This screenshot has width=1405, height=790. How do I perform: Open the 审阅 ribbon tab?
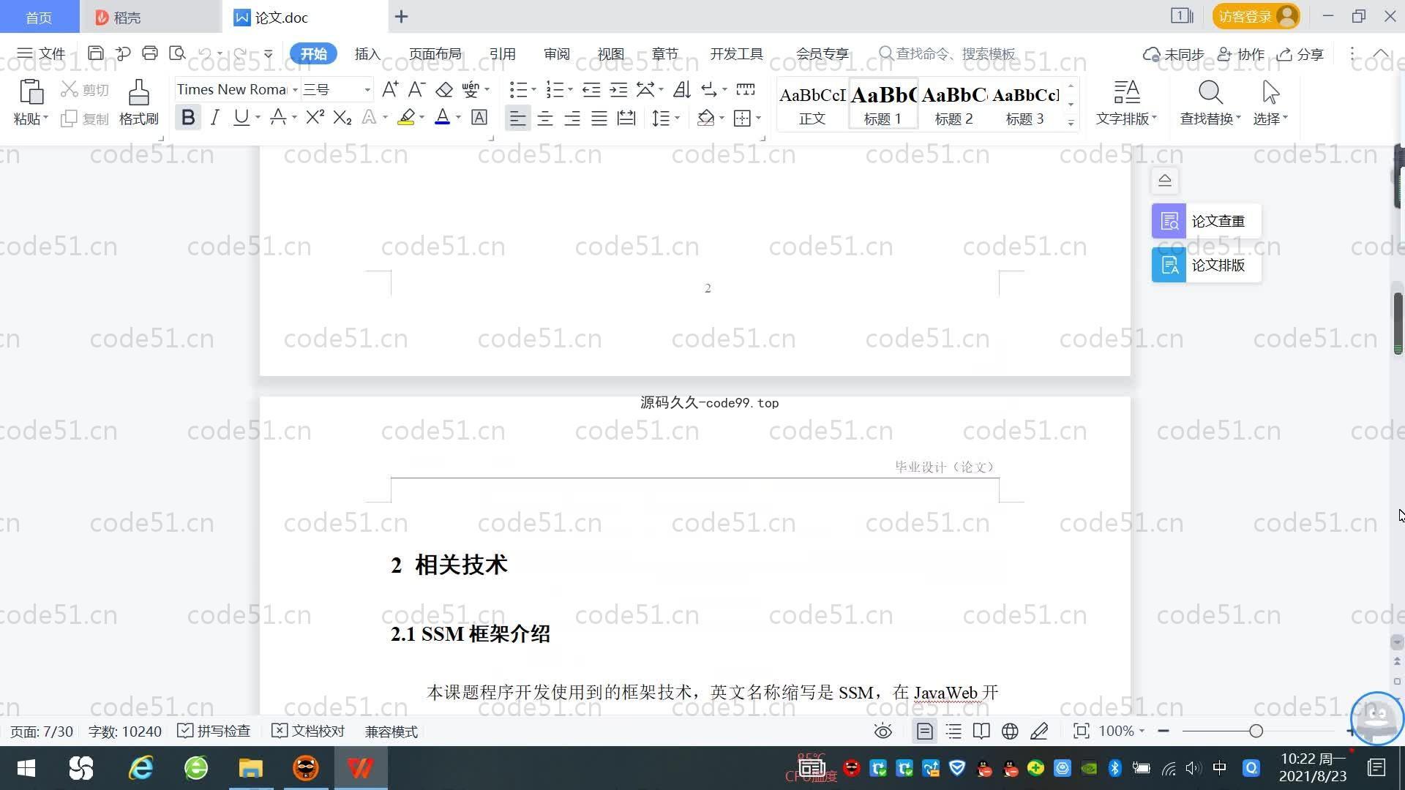556,53
